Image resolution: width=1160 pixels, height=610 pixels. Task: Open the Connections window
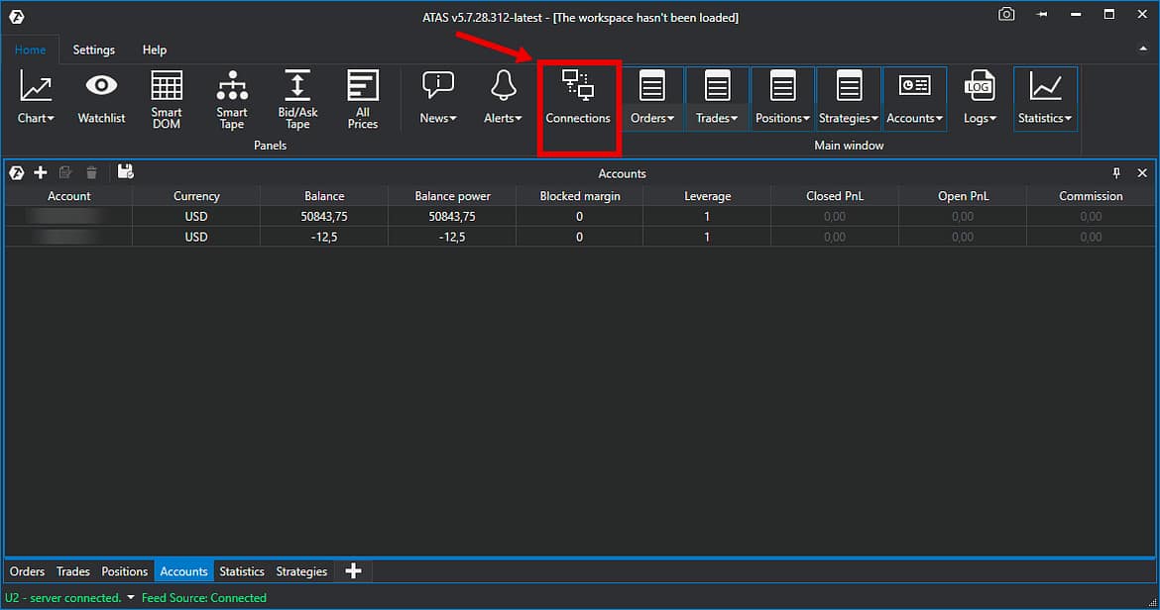pos(578,98)
